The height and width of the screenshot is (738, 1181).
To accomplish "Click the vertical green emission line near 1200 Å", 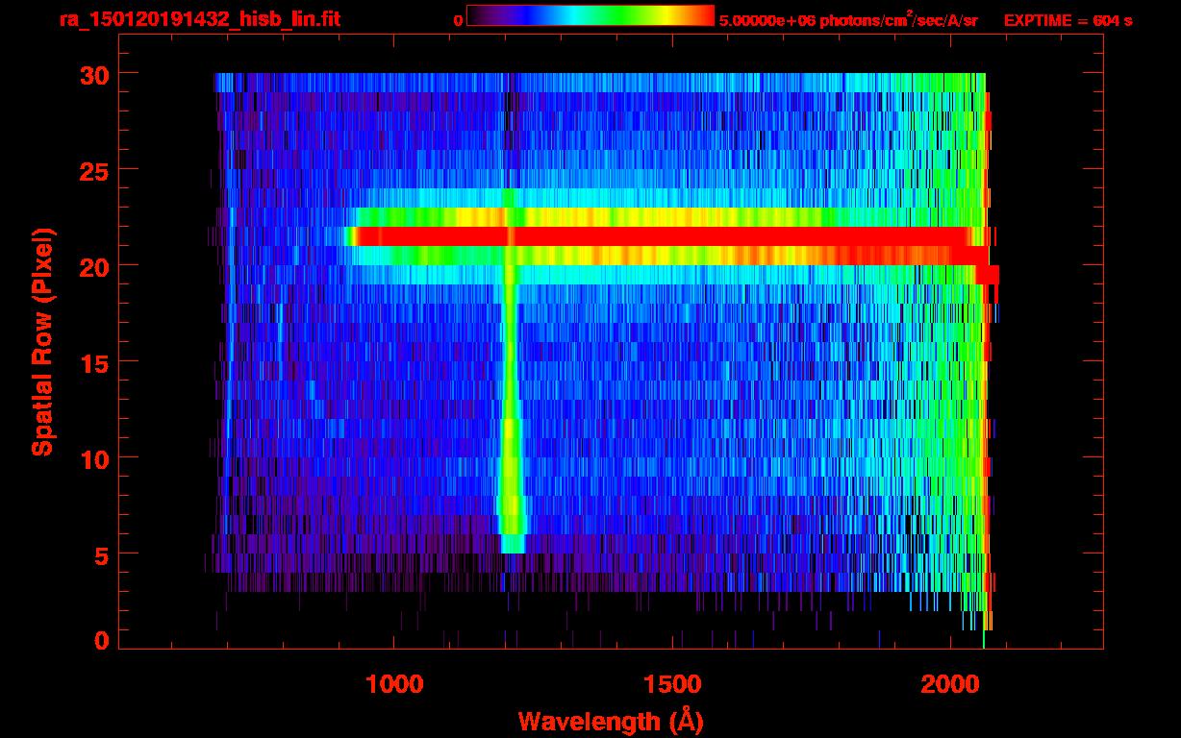I will click(510, 404).
